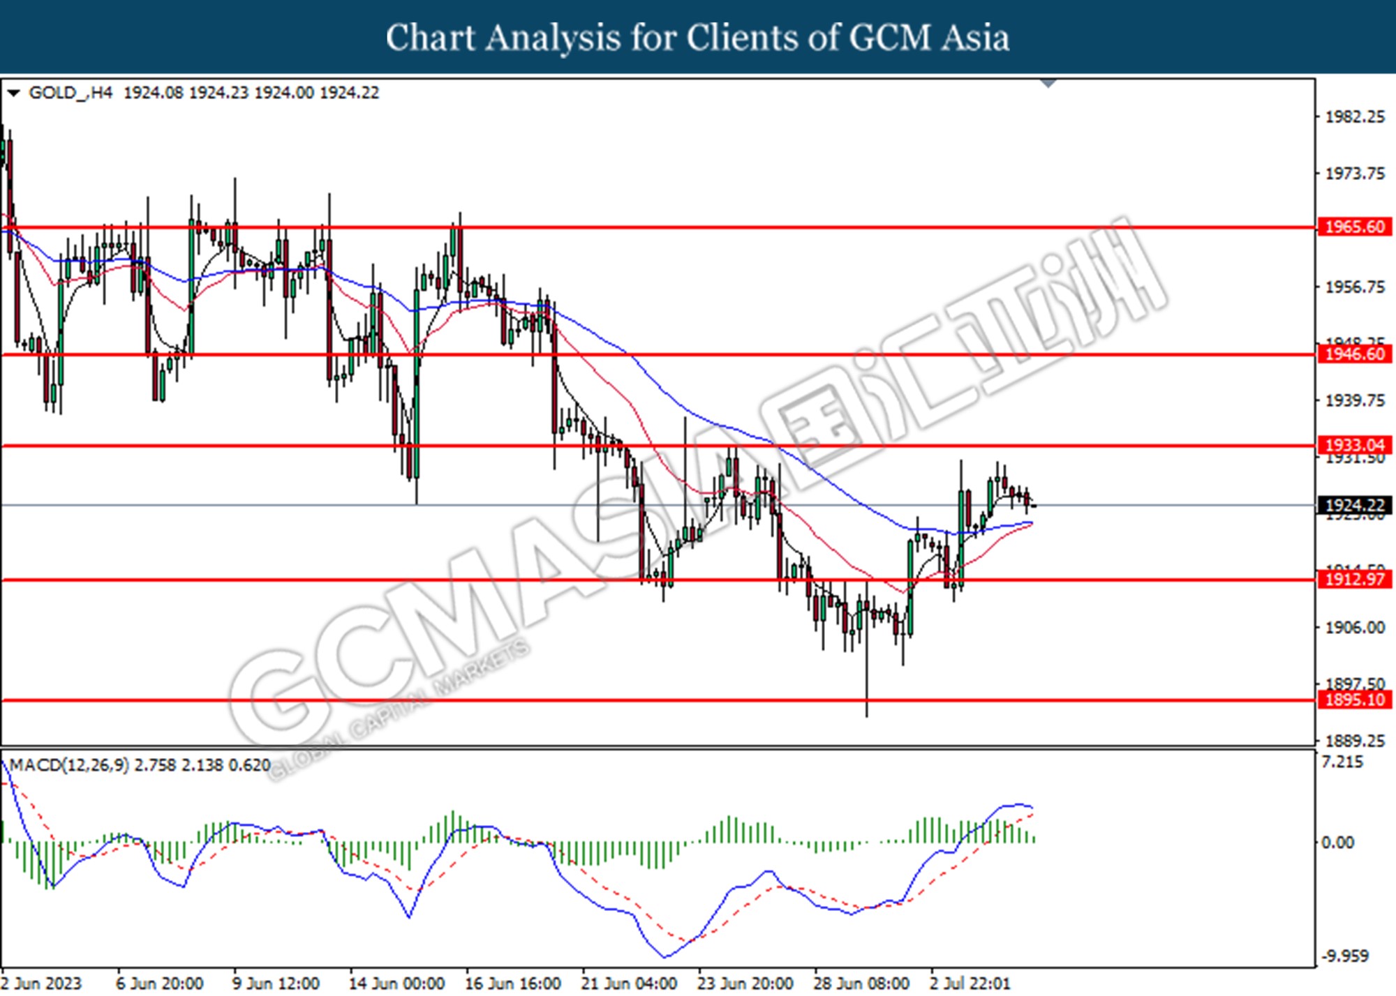Select the 1912.97 support level label
1396x996 pixels.
(1354, 579)
